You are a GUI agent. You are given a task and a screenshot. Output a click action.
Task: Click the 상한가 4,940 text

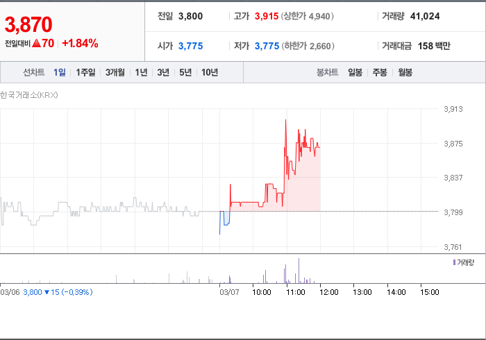(x=307, y=16)
